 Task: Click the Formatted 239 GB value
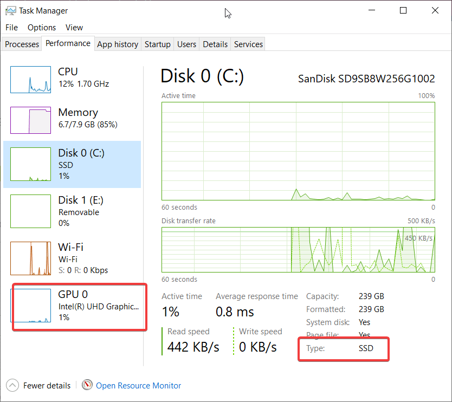[x=371, y=309]
